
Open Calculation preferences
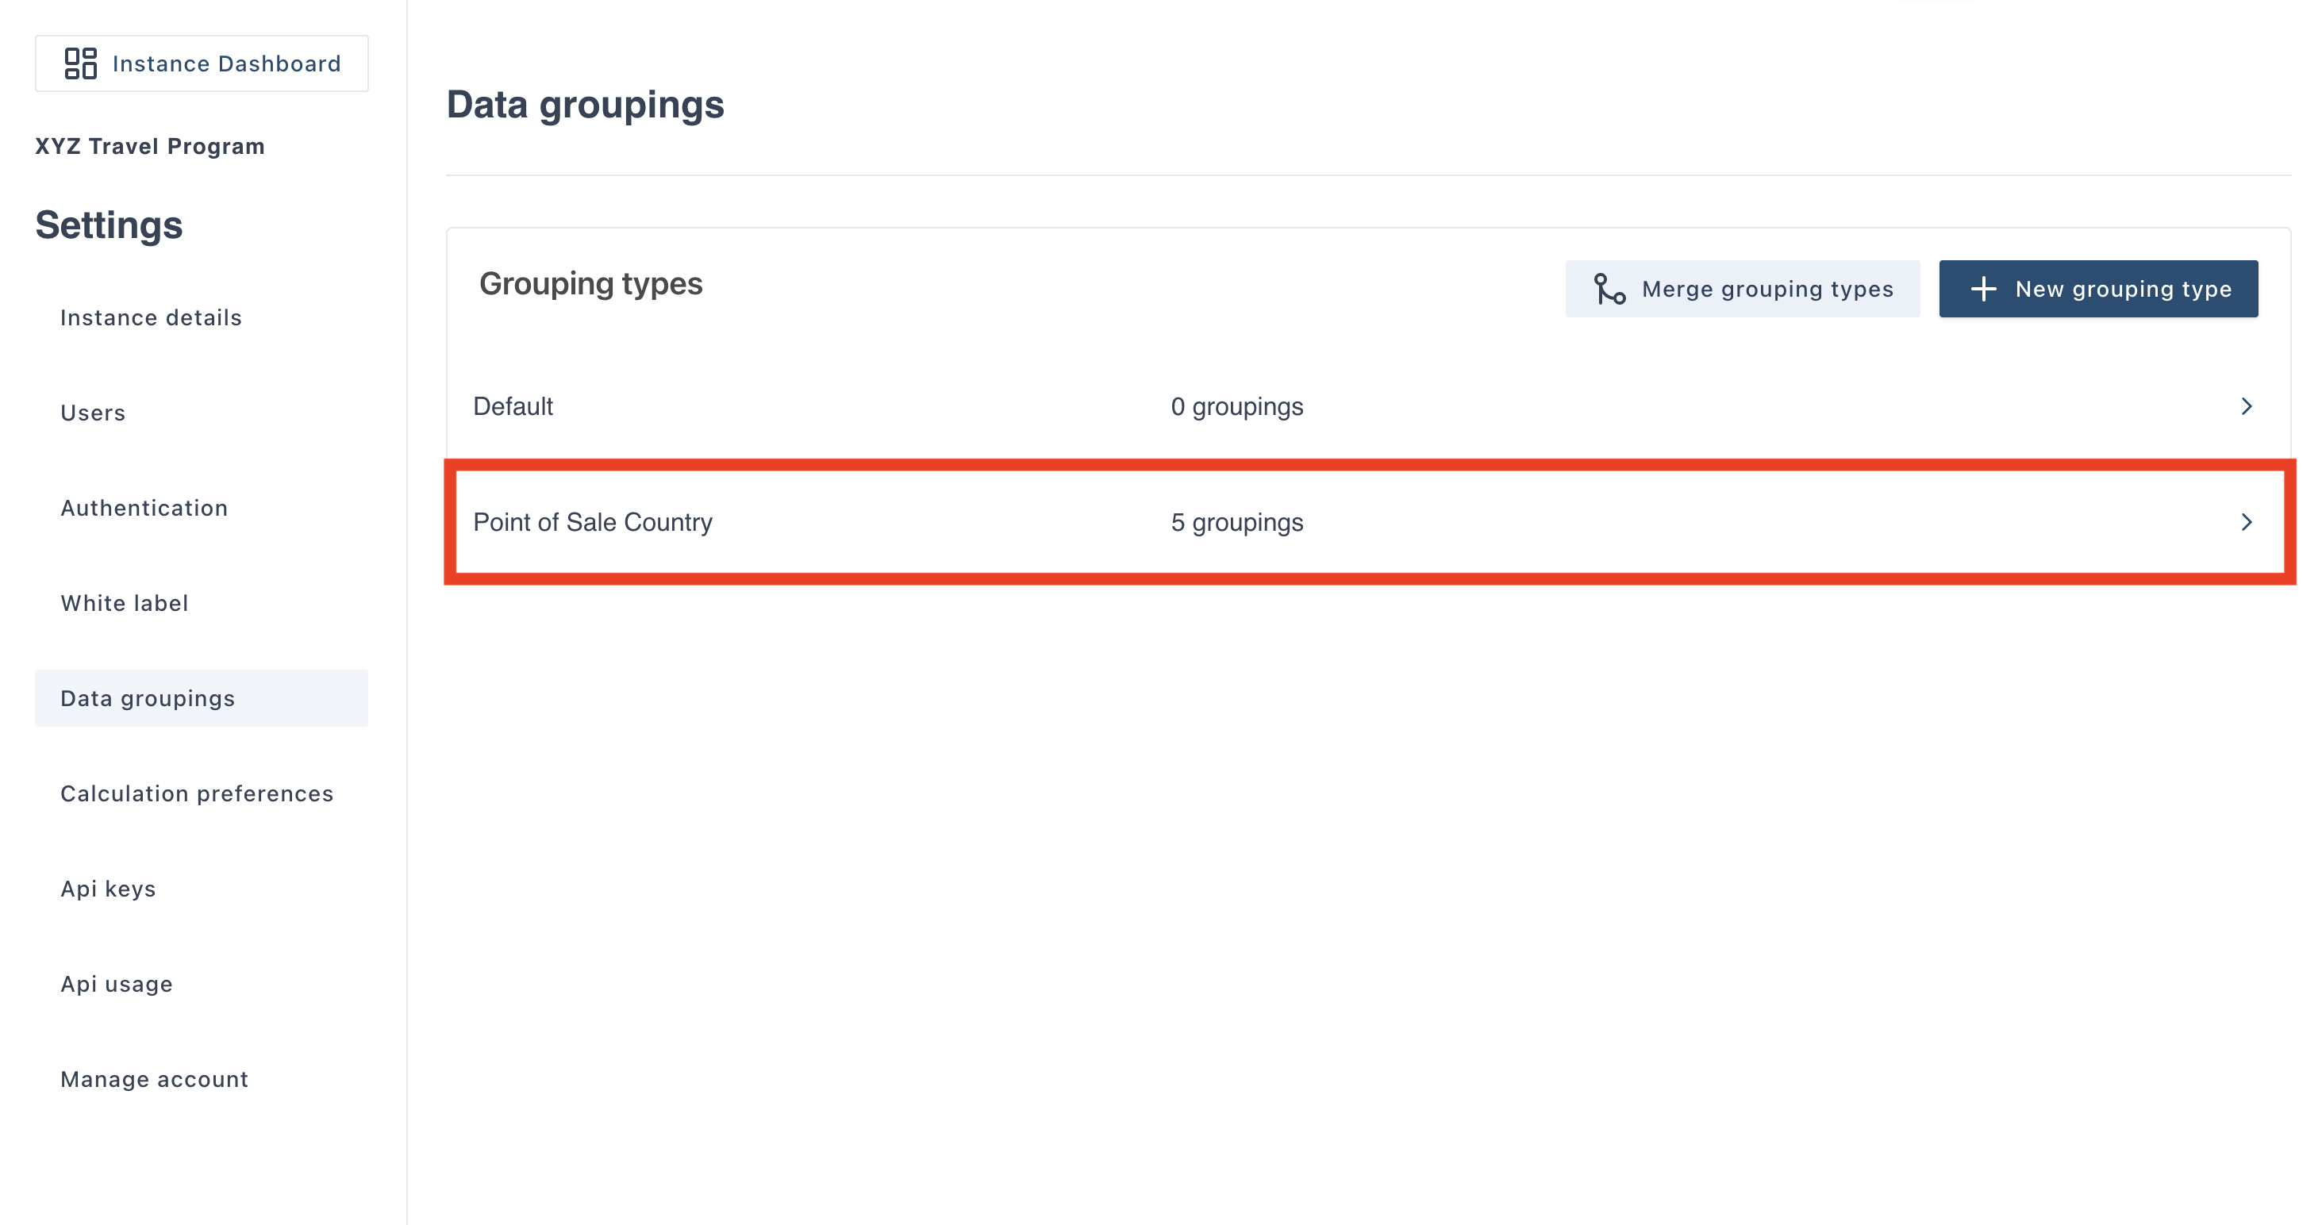coord(197,793)
